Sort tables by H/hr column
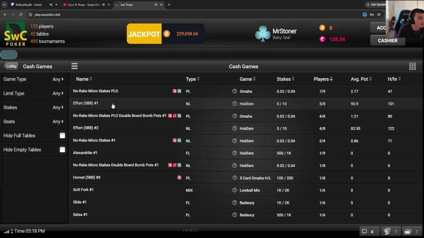The width and height of the screenshot is (424, 238). point(394,79)
